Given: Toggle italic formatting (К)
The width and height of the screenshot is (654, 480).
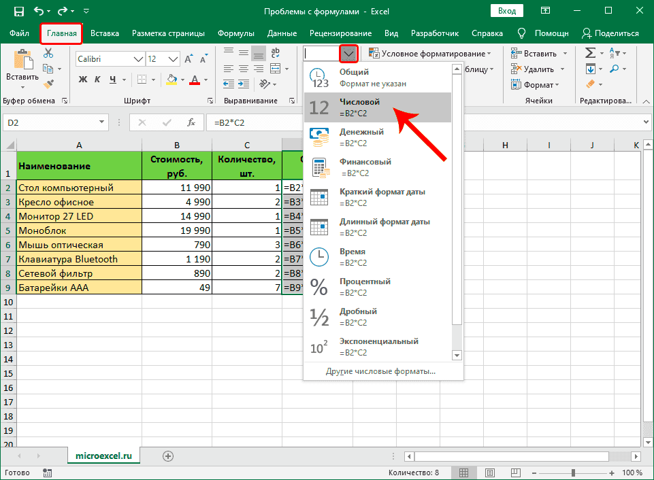Looking at the screenshot, I should coord(97,79).
